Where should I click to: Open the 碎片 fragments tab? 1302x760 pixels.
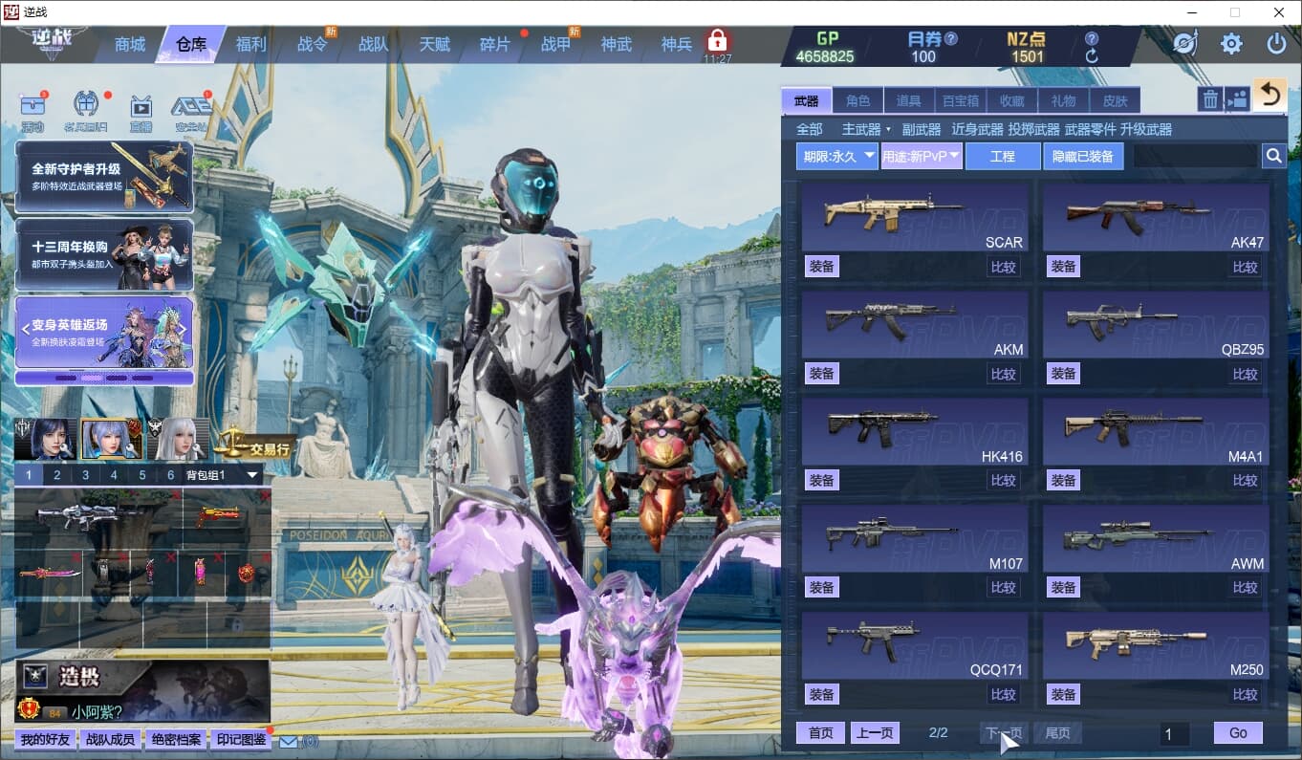click(495, 44)
